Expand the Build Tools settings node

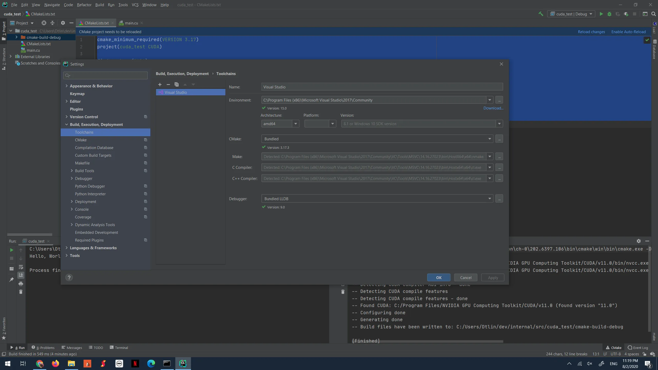coord(72,171)
